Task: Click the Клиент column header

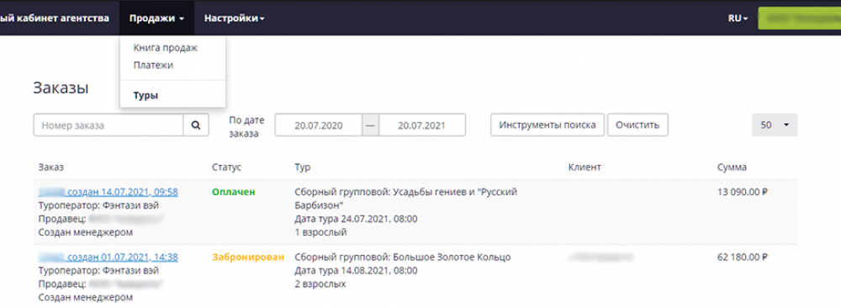Action: click(584, 167)
